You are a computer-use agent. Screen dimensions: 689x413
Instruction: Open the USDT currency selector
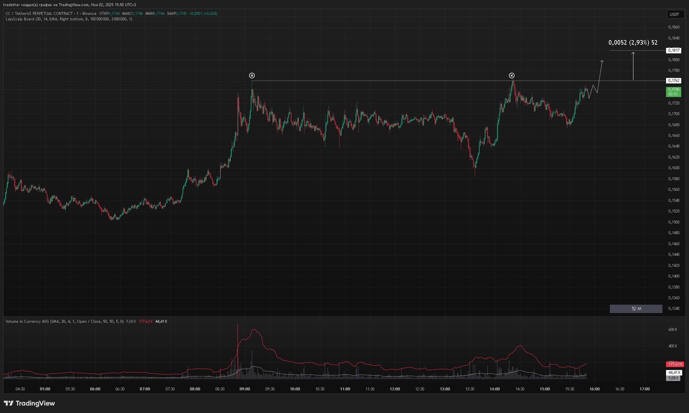(674, 14)
